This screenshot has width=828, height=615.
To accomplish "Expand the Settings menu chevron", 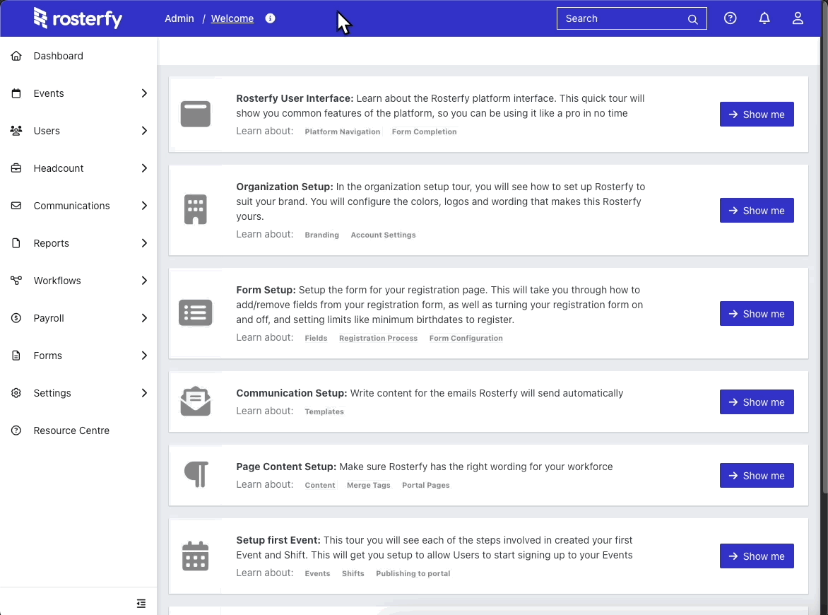I will (144, 393).
